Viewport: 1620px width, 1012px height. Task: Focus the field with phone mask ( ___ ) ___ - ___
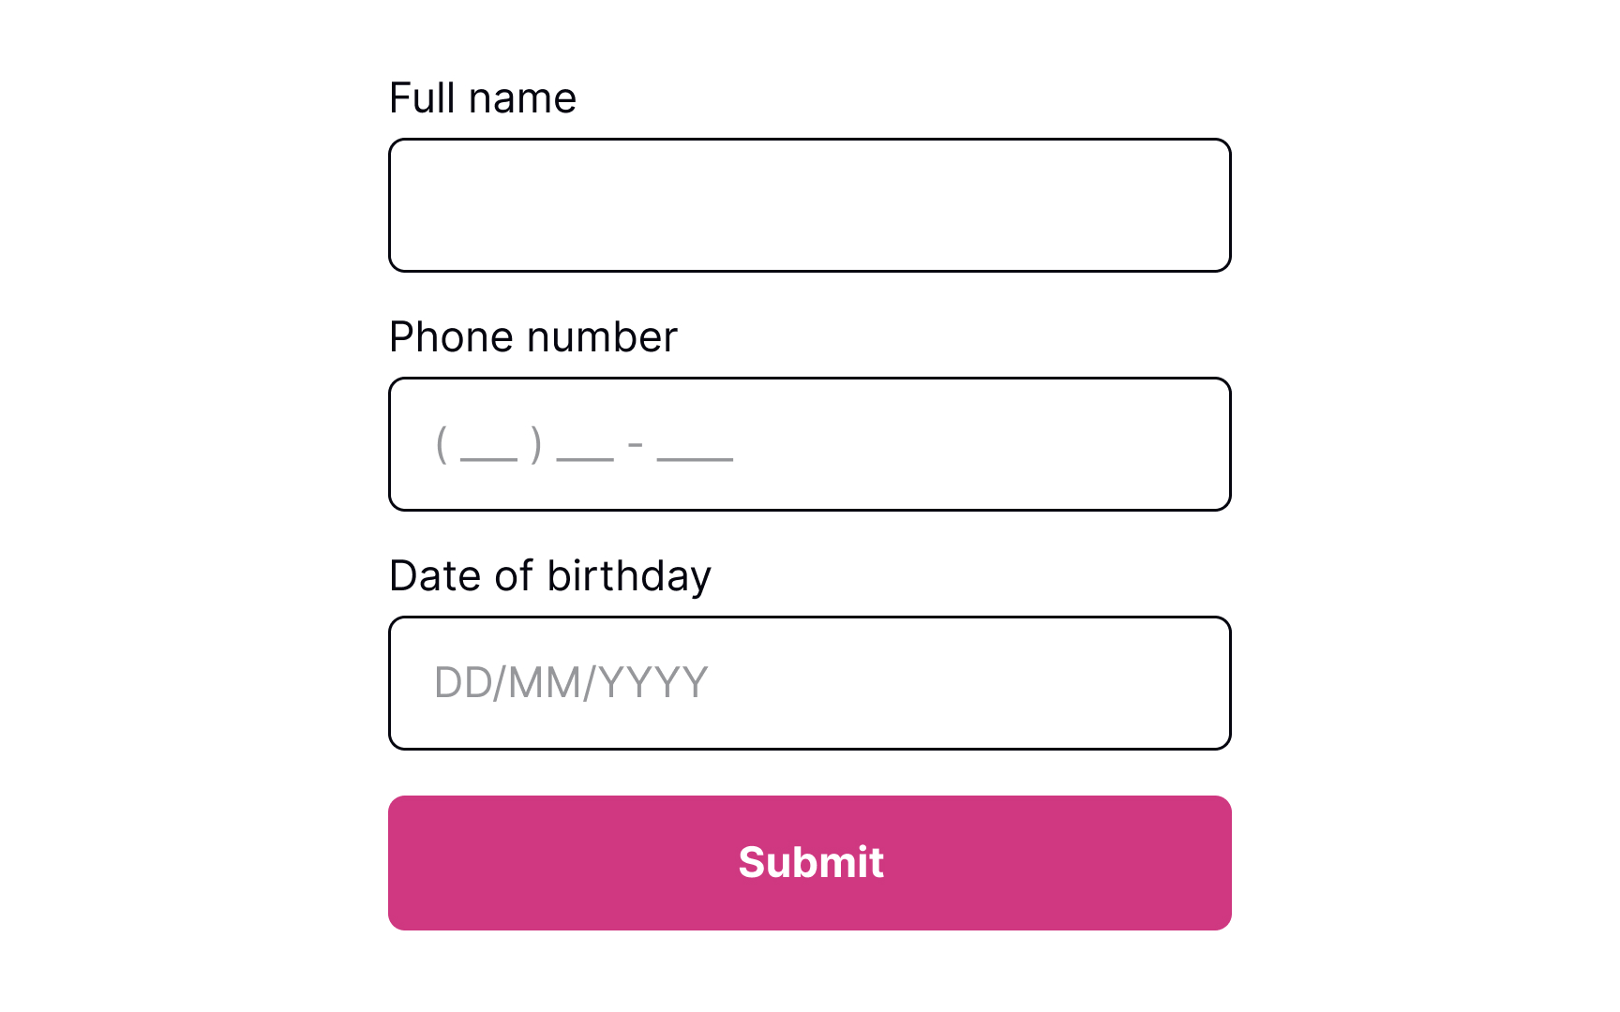810,443
